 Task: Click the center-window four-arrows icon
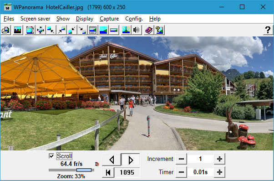coord(41,30)
